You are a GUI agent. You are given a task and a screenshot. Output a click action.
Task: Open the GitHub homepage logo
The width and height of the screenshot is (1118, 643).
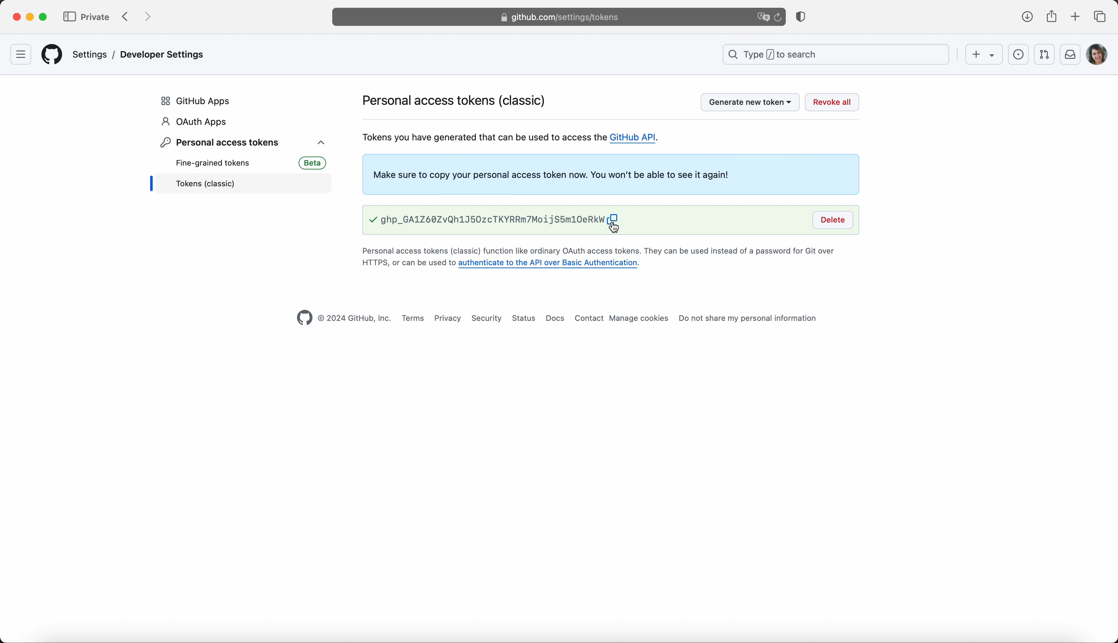(x=52, y=55)
